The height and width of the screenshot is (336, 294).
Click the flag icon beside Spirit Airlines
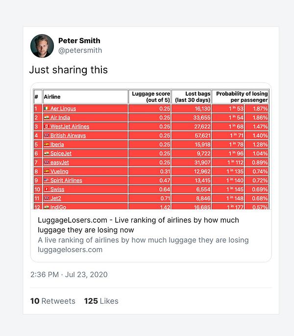point(46,181)
